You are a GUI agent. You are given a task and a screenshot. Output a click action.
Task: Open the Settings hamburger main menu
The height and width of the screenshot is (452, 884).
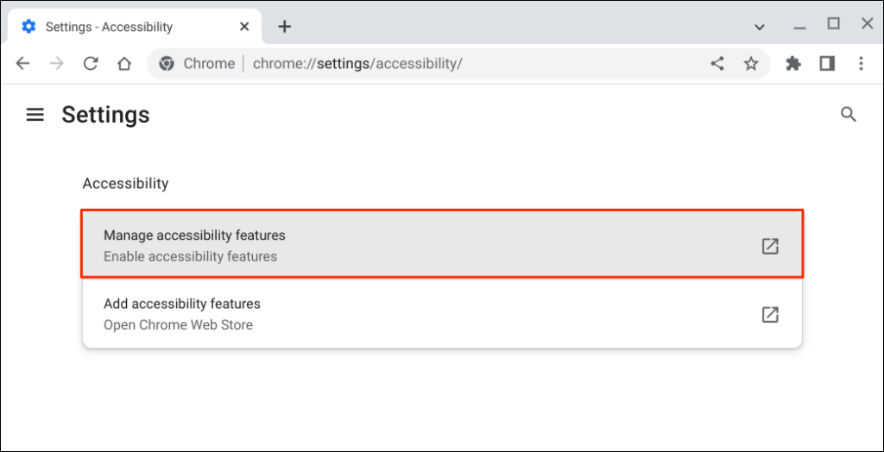click(x=35, y=115)
